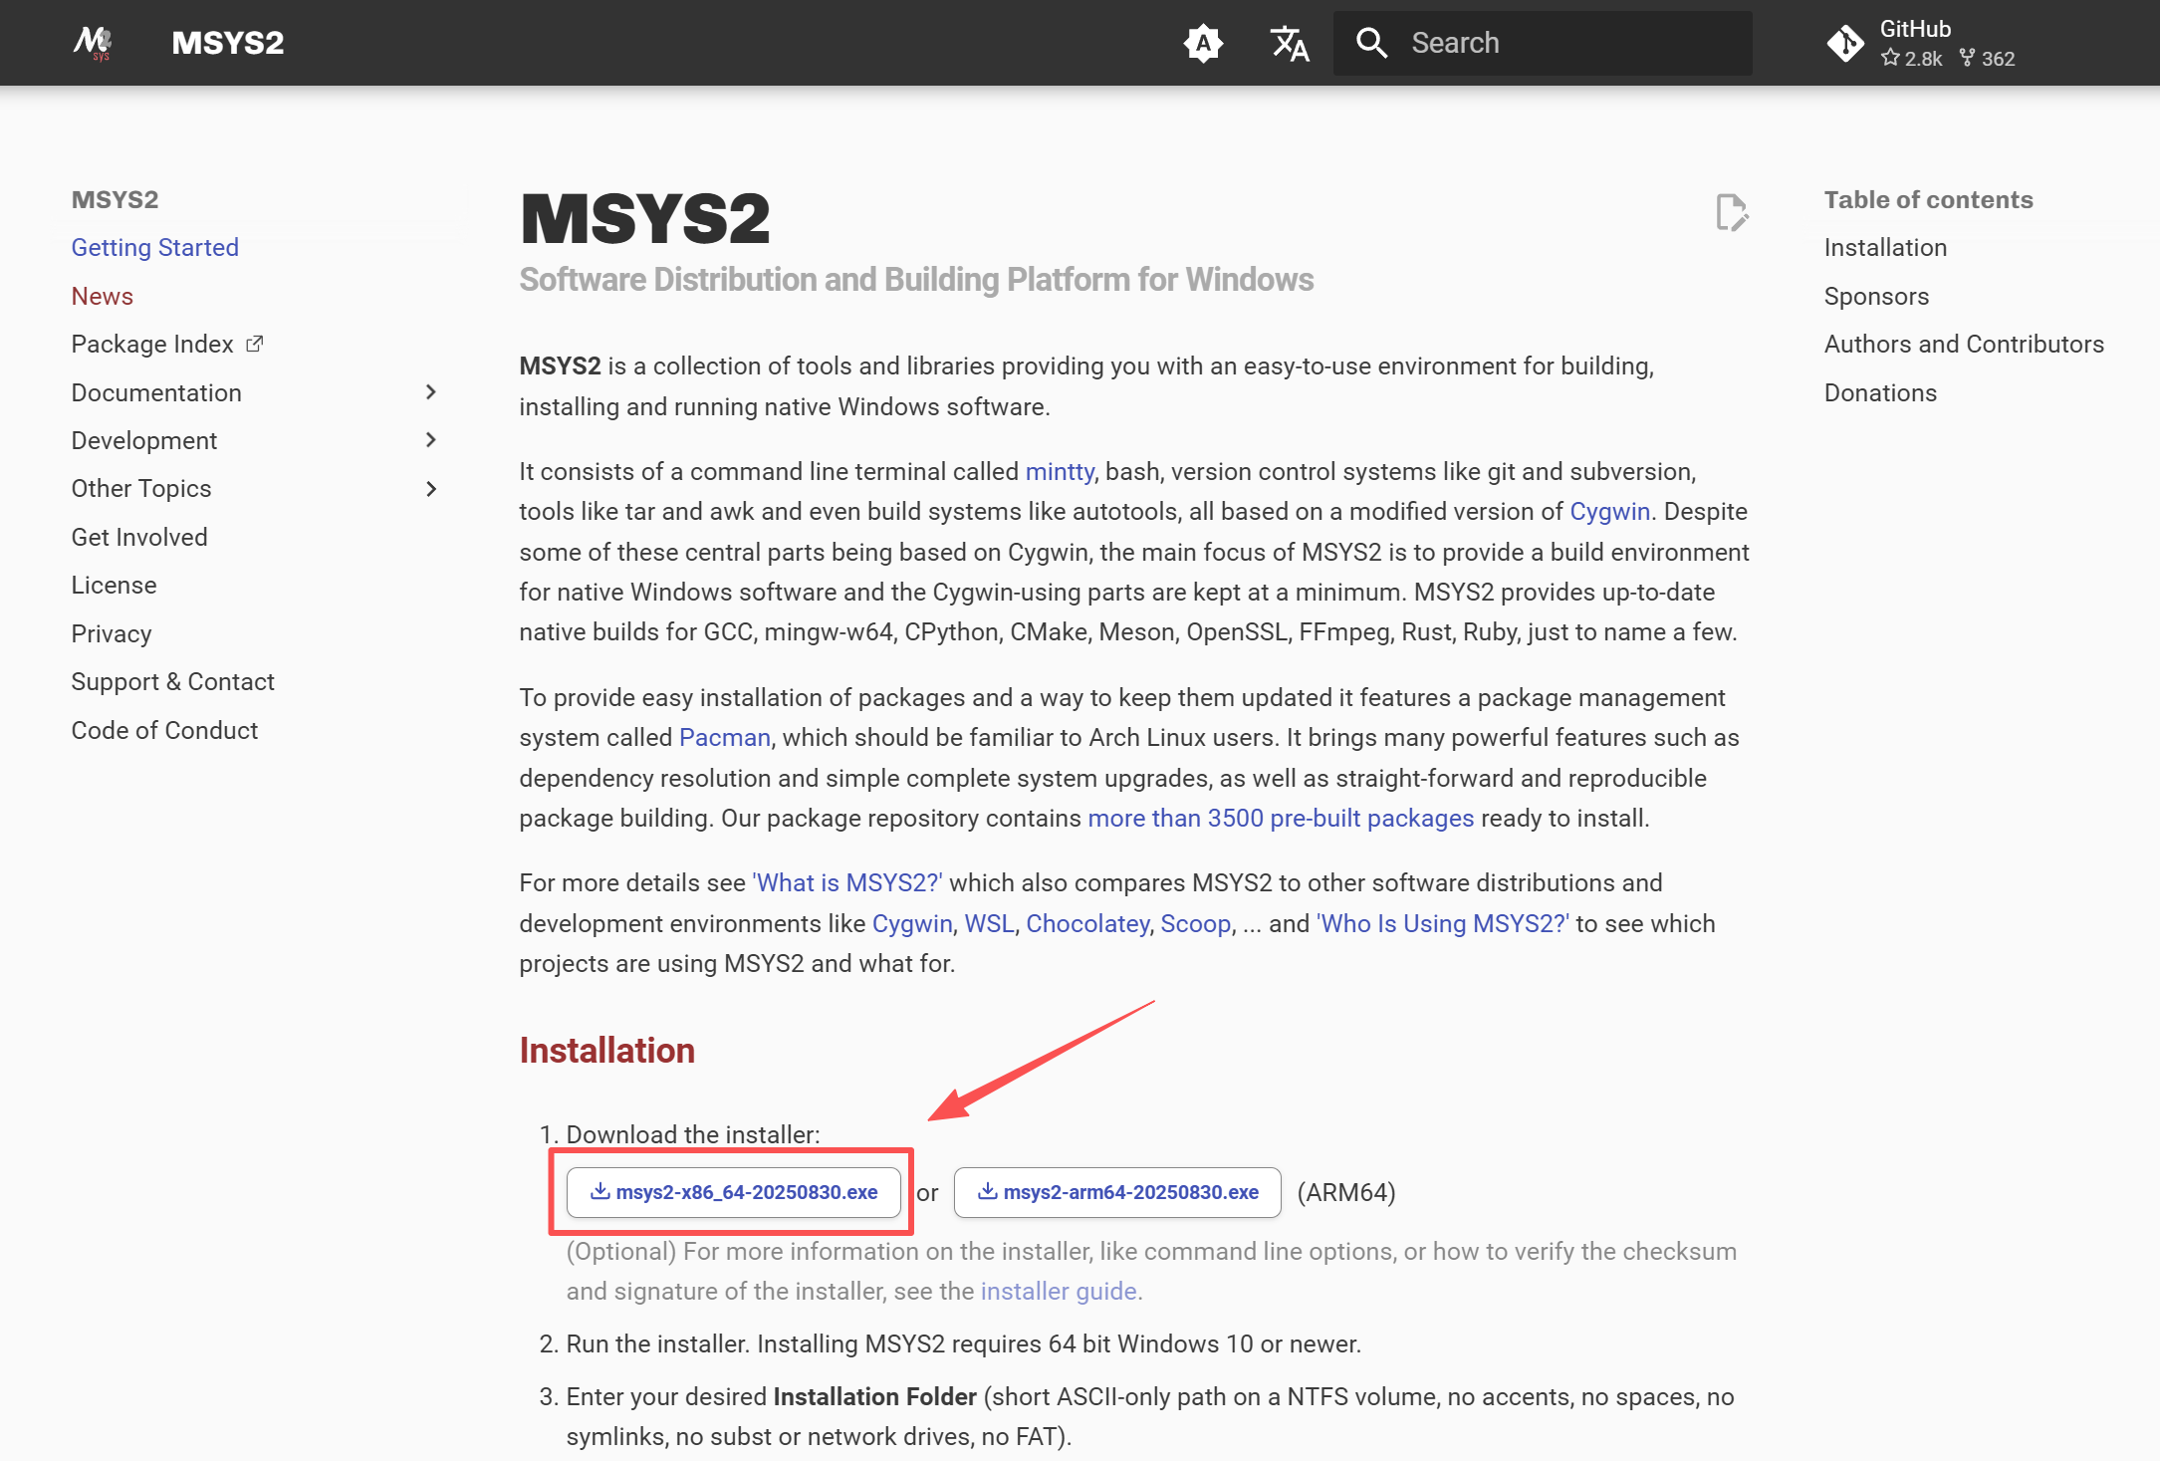Open Package Index in sidebar

[152, 344]
